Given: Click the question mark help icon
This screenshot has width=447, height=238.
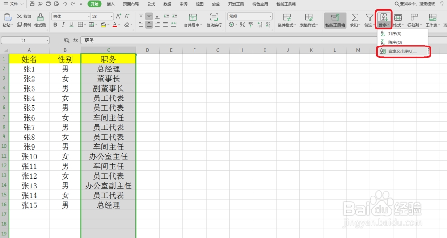Looking at the screenshot, I should (x=442, y=4).
